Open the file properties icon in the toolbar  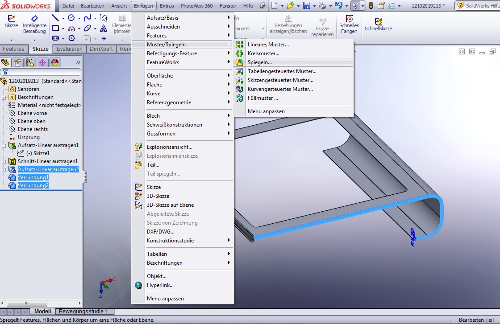pyautogui.click(x=381, y=5)
